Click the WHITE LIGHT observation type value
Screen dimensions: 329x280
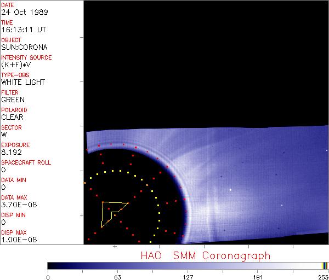23,82
